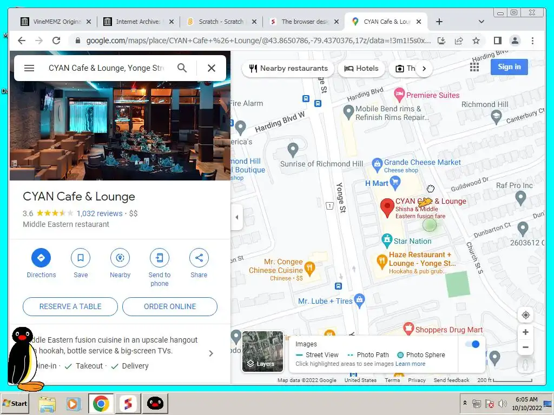Select the Mr. Congee Chinese Cuisine marker
Viewport: 554px width, 415px height.
[309, 268]
